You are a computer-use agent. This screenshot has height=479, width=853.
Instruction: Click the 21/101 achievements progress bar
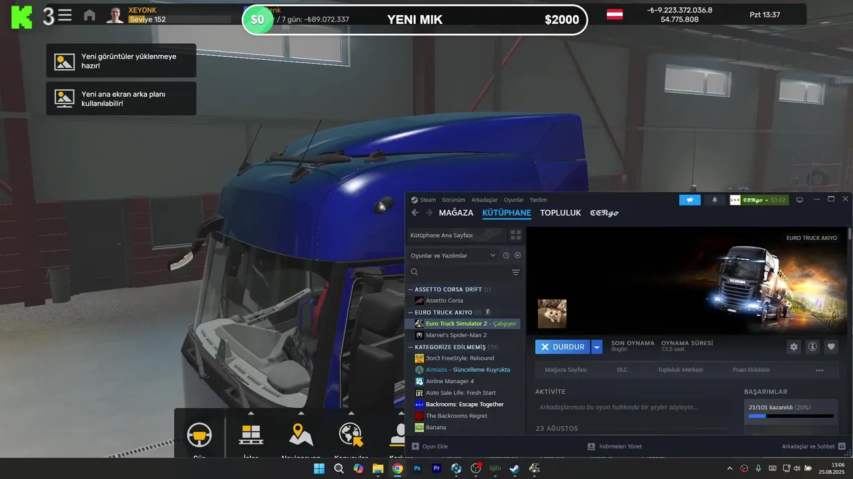(x=791, y=416)
